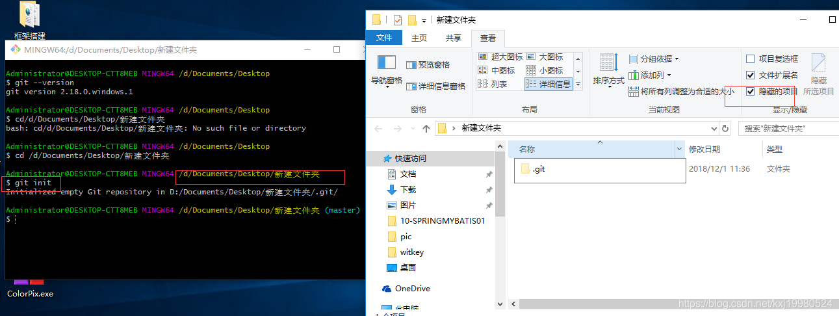
Task: Click 新建文件夹 in the address breadcrumb
Action: (x=482, y=128)
